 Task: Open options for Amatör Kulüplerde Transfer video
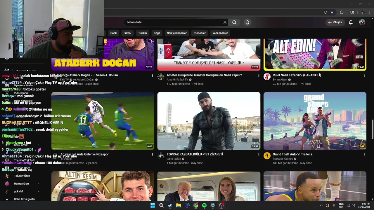pos(259,75)
